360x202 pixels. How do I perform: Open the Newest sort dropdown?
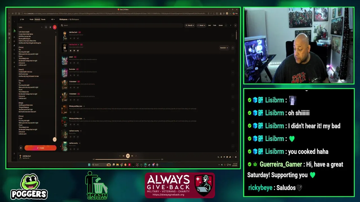201,25
